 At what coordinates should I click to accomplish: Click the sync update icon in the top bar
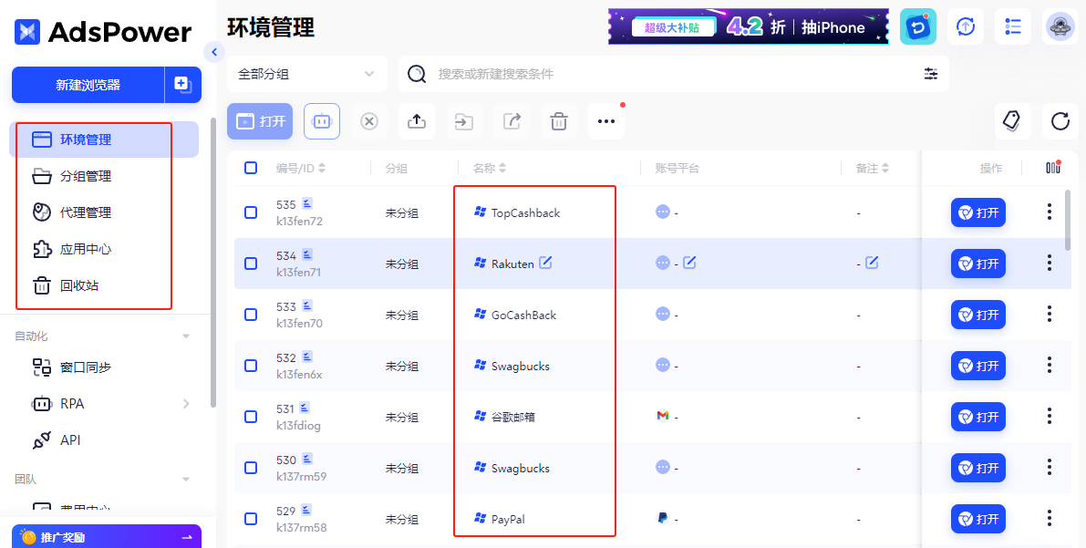966,27
